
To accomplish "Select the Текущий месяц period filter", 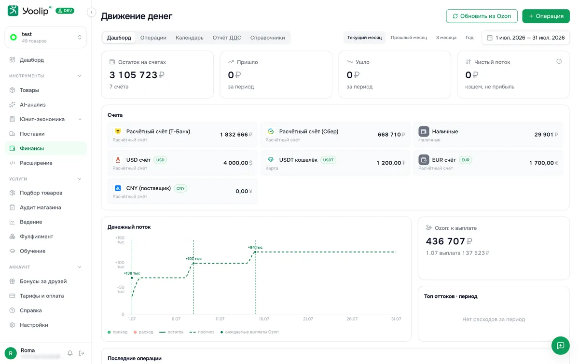I will 364,38.
